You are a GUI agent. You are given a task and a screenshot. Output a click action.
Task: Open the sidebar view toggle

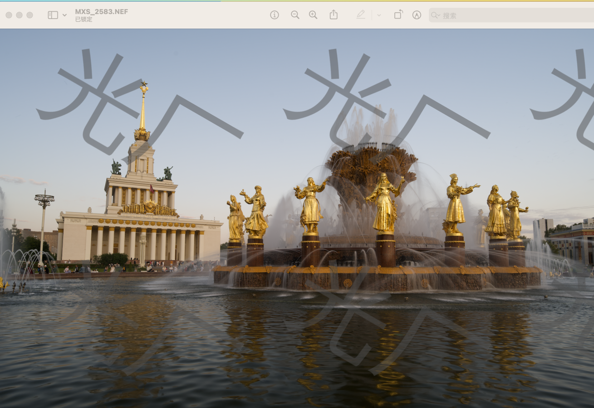click(x=53, y=15)
